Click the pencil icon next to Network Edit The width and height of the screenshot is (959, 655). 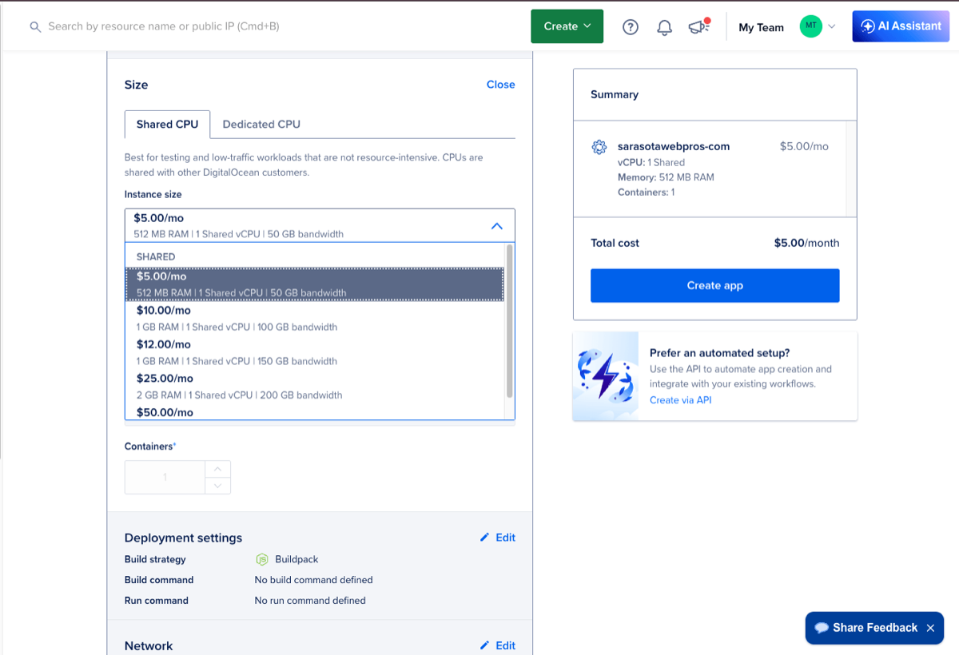[x=484, y=645]
